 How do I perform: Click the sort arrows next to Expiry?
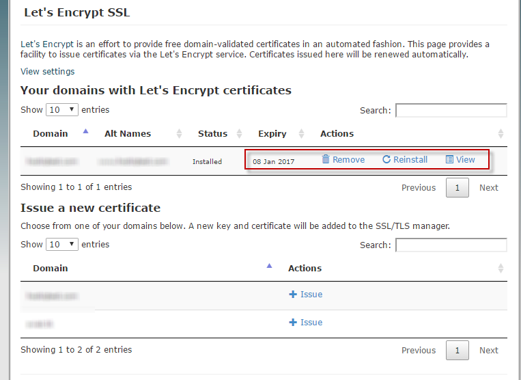pyautogui.click(x=301, y=134)
